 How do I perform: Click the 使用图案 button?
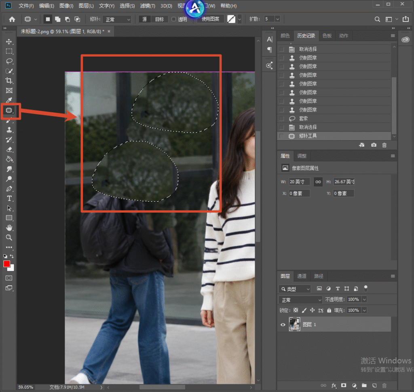[x=210, y=19]
